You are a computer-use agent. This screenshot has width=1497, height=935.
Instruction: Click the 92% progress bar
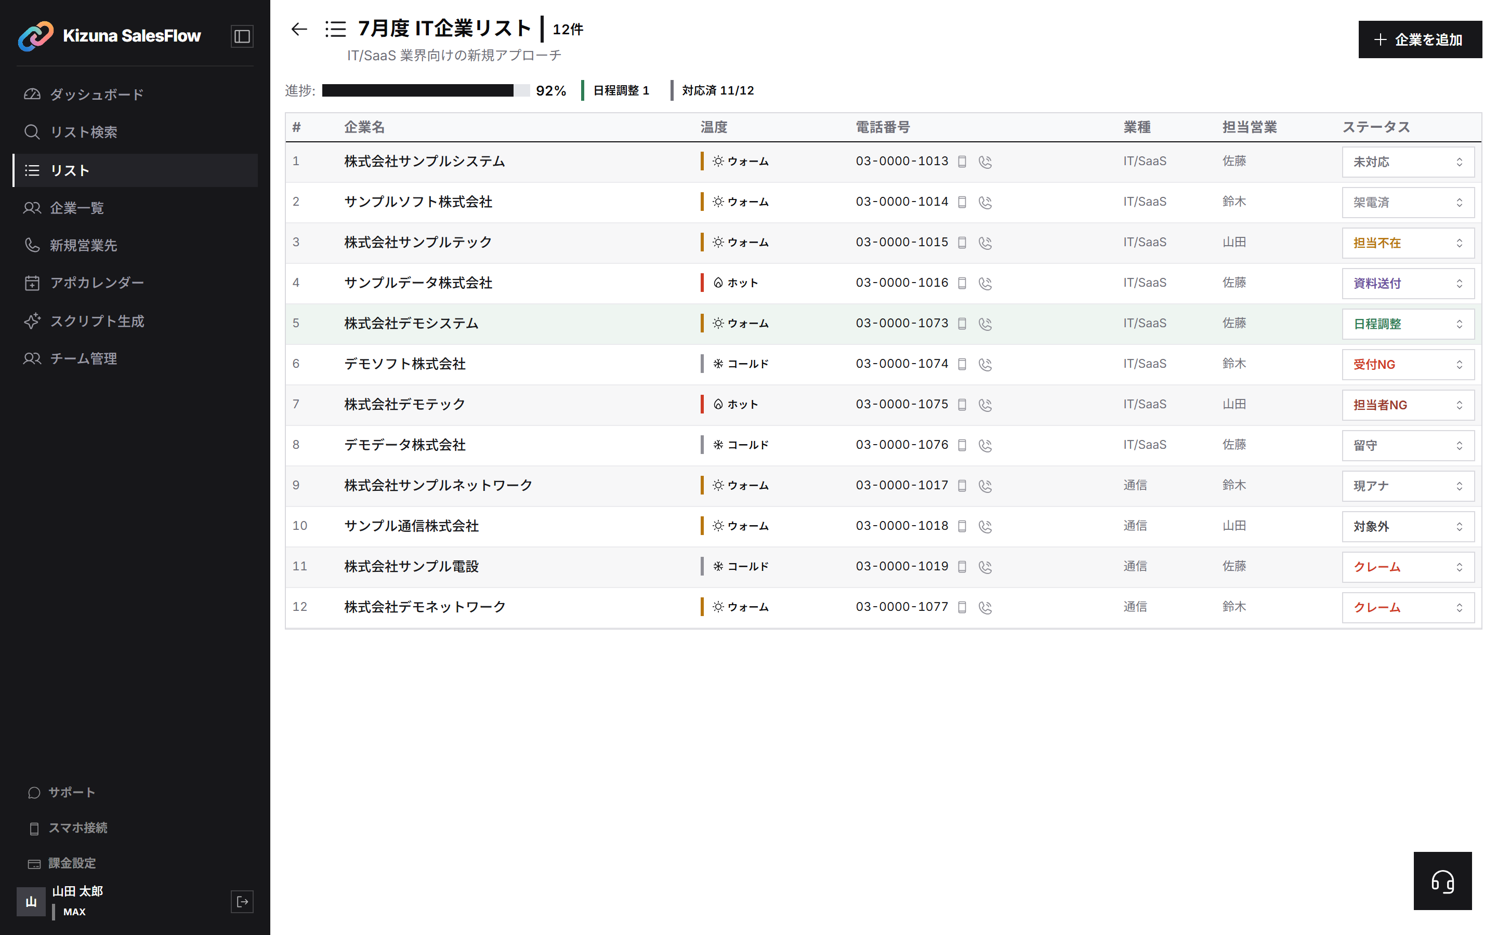point(426,90)
